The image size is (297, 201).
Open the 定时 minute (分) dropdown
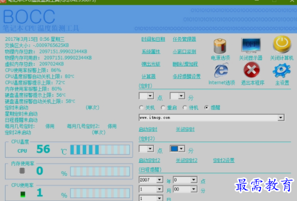181,96
